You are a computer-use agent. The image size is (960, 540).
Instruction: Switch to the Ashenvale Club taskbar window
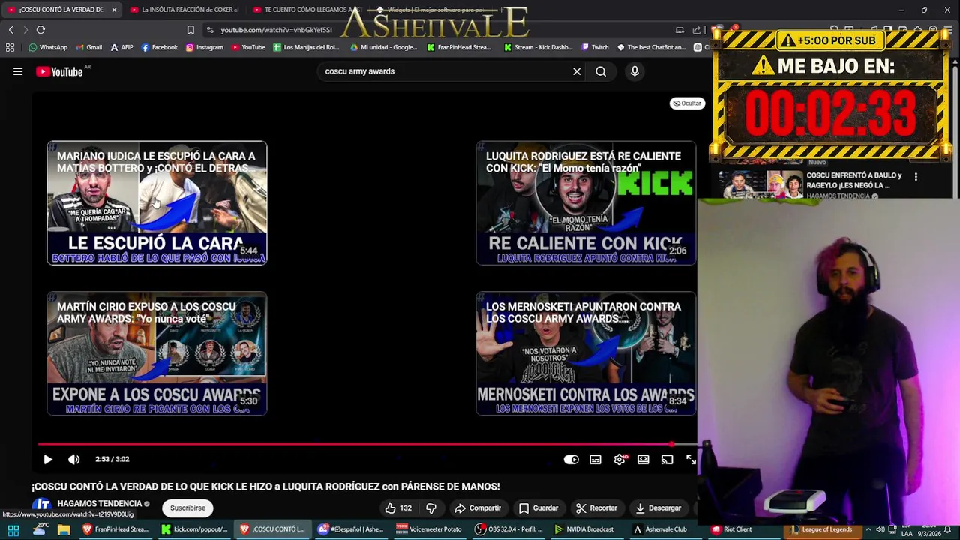tap(665, 529)
